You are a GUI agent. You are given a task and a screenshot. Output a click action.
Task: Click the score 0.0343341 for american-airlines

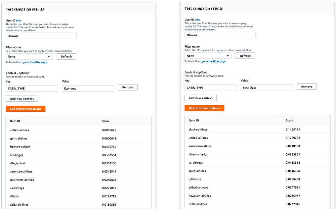(x=109, y=172)
